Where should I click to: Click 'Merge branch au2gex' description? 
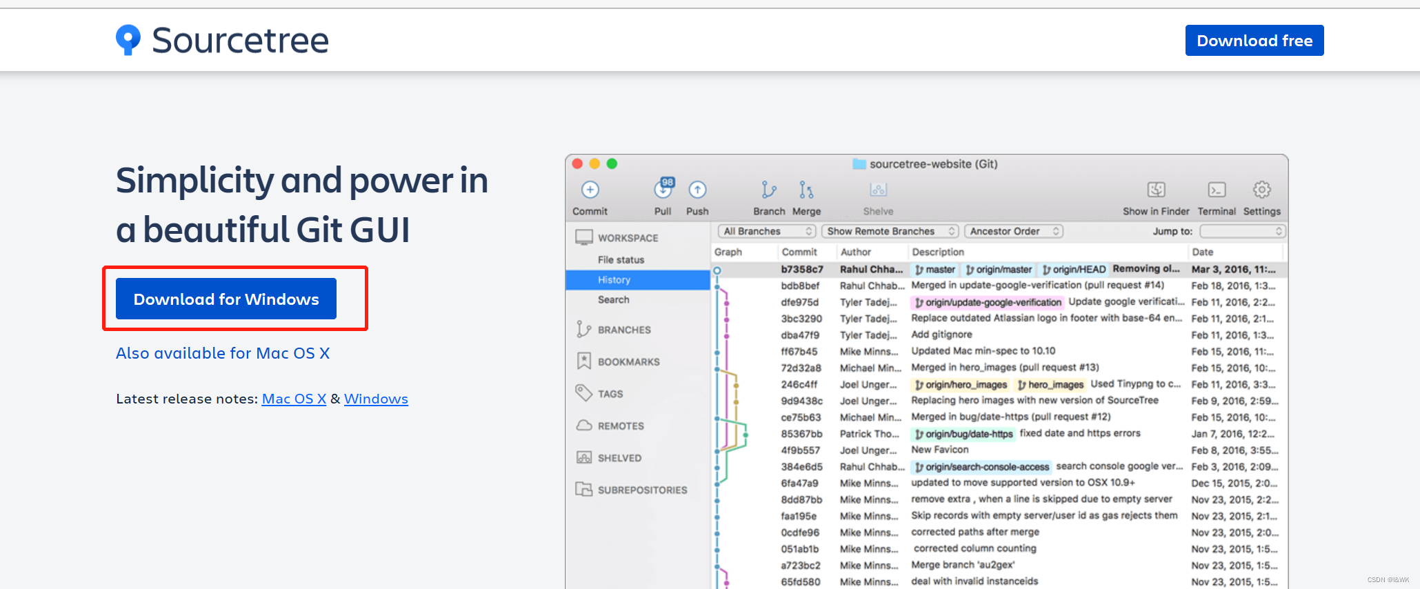point(963,565)
